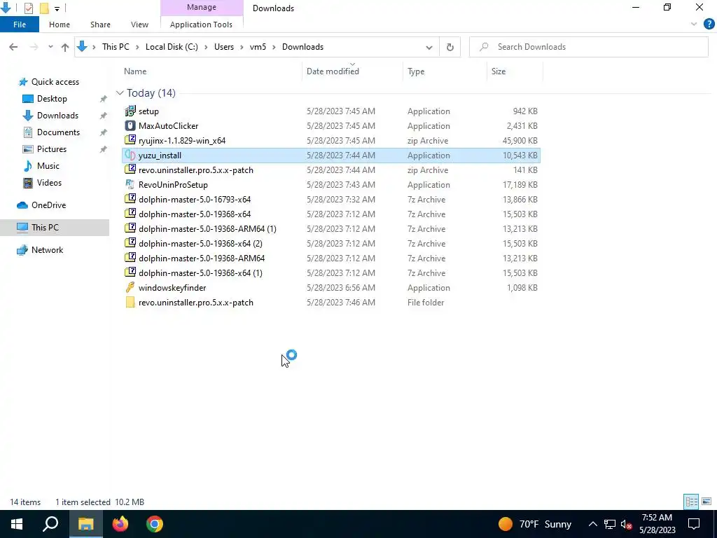Sort by Date modified column header
The image size is (717, 538).
point(353,71)
